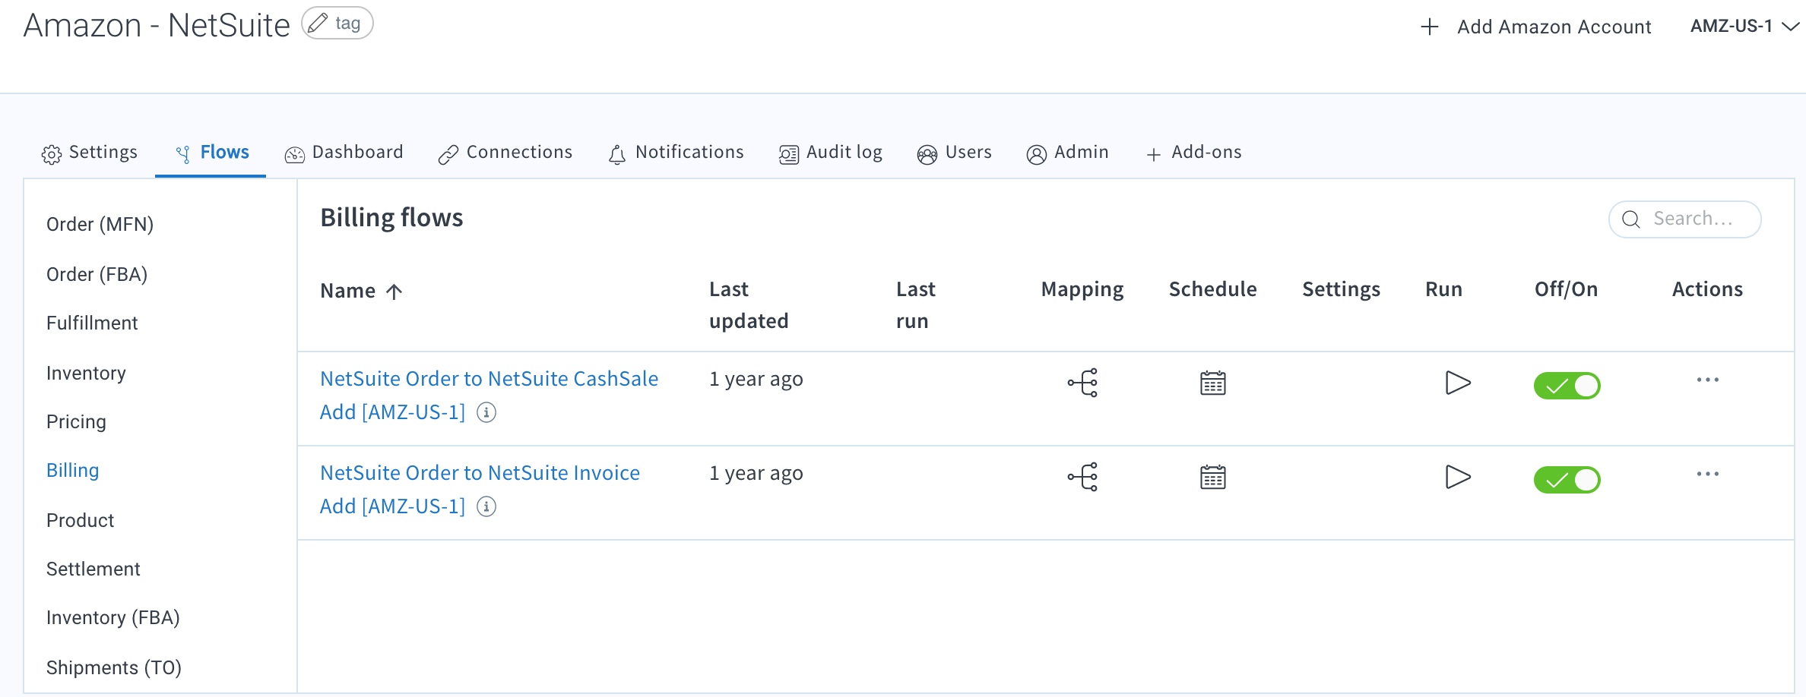This screenshot has width=1806, height=697.
Task: Select Inventory flow group
Action: coord(86,373)
